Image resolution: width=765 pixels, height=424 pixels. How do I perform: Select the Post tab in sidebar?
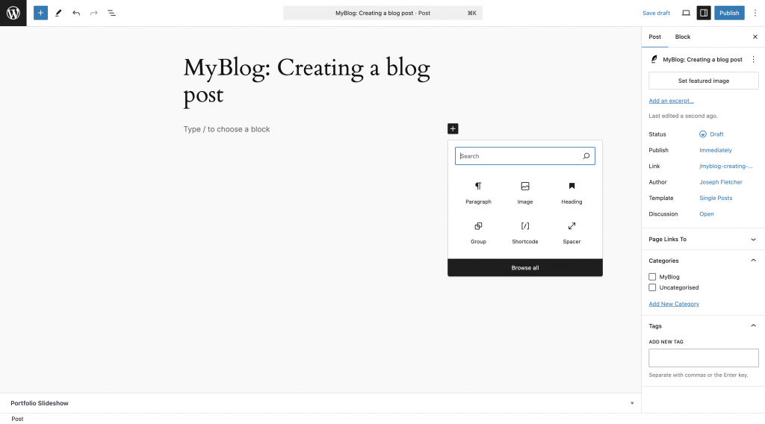654,37
